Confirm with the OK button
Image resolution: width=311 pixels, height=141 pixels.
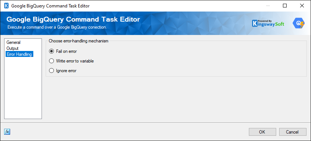point(262,132)
